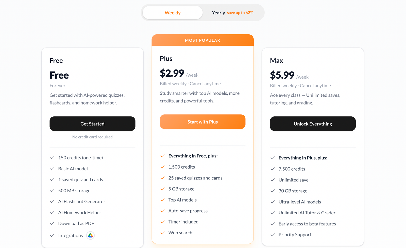Screen dimensions: 406x248
Task: Click checkmark beside Download as PDF
Action: coord(52,223)
